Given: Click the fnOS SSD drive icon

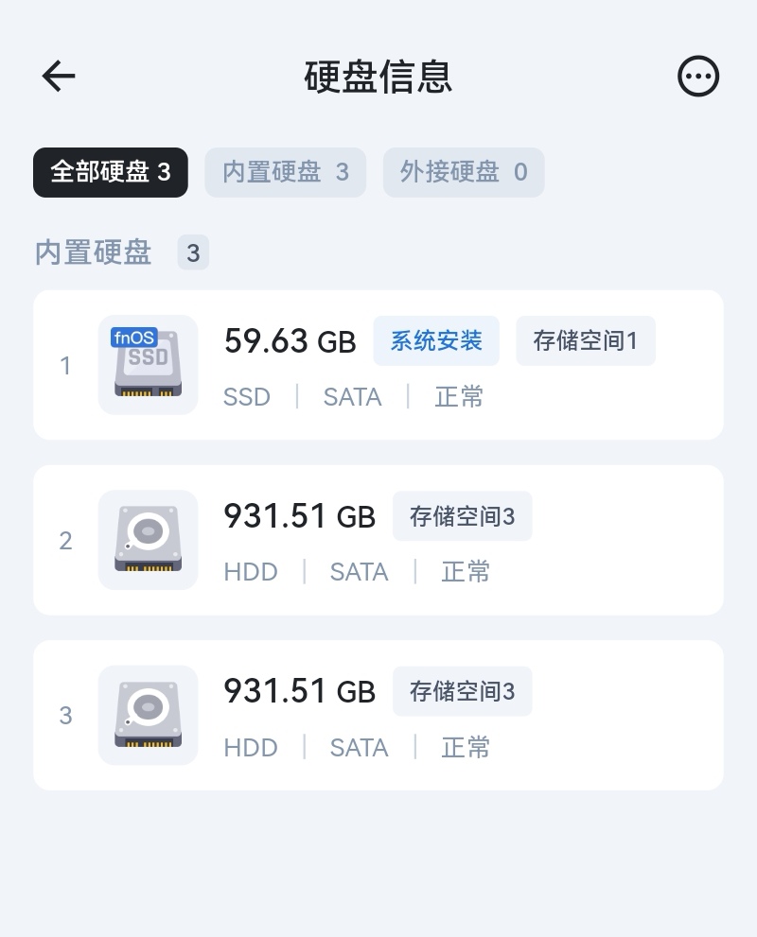Looking at the screenshot, I should point(149,365).
